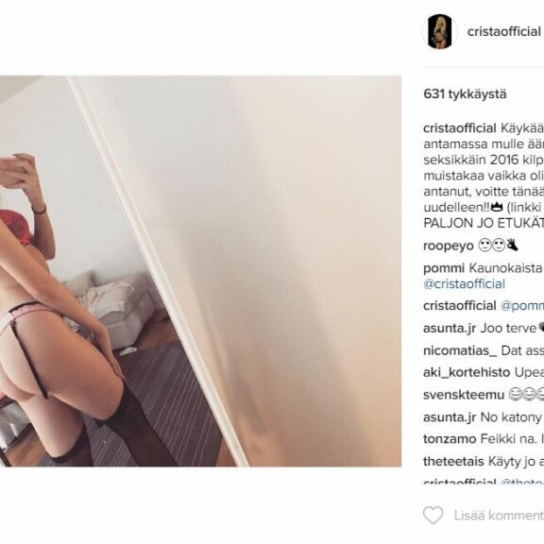The height and width of the screenshot is (544, 544).
Task: Open asunta.jr profile from Joo terve comment
Action: 450,329
